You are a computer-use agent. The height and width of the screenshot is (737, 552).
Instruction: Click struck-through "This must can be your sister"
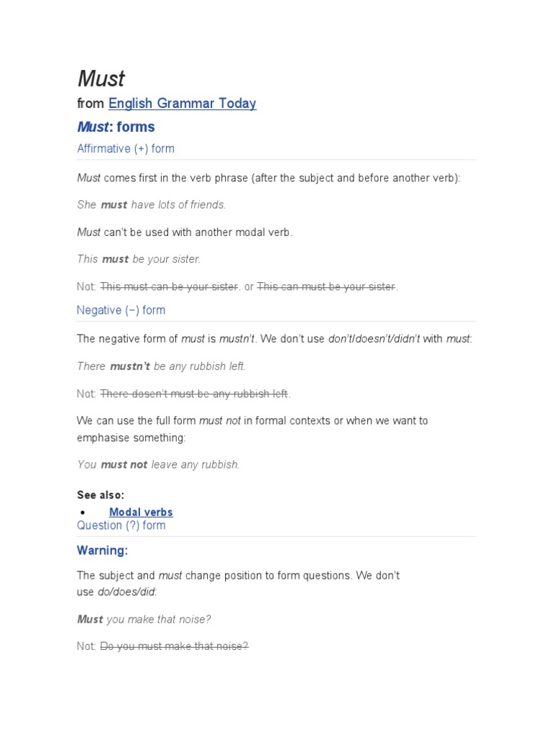point(169,286)
